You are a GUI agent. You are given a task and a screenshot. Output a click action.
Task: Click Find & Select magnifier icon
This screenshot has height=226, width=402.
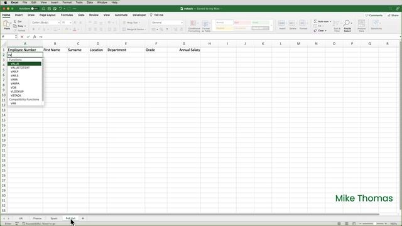pyautogui.click(x=347, y=26)
